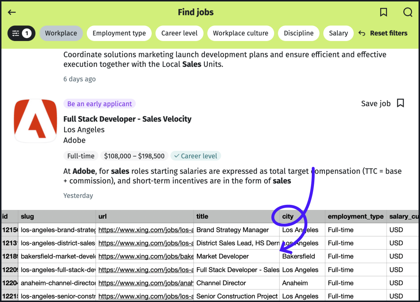Select the Salary filter chip
The width and height of the screenshot is (420, 302).
click(338, 33)
